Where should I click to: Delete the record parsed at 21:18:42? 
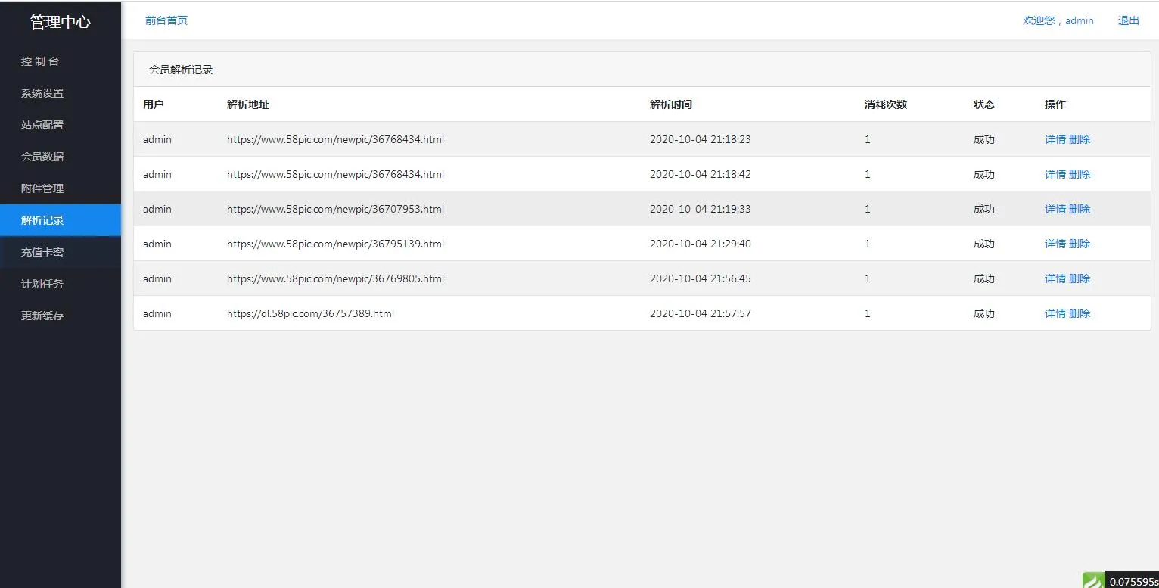coord(1080,174)
